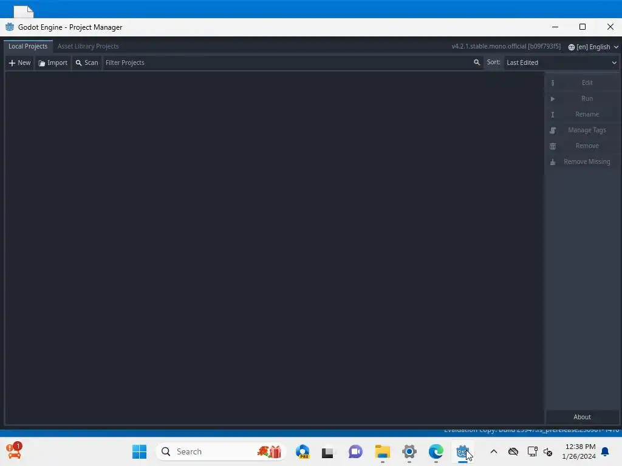The width and height of the screenshot is (622, 466).
Task: Open the notifications bell icon
Action: (605, 451)
